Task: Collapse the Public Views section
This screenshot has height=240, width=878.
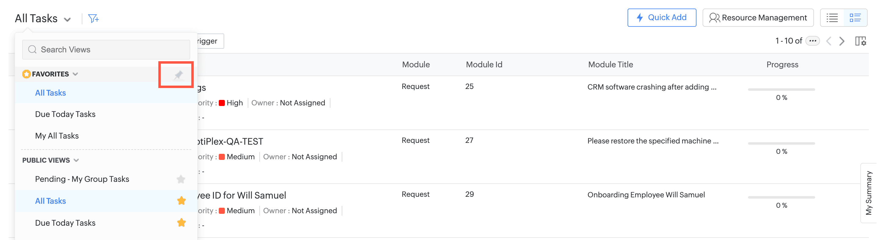Action: (76, 160)
